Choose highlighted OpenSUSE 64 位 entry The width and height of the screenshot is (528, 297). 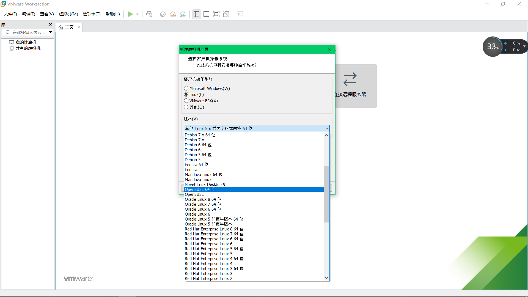coord(254,189)
